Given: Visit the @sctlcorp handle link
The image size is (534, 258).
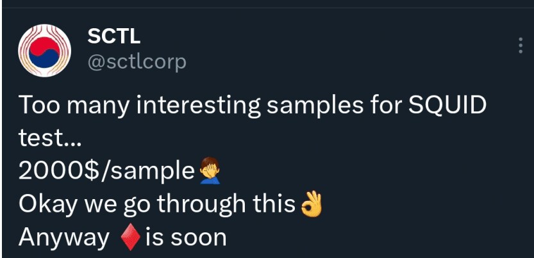Looking at the screenshot, I should [137, 61].
